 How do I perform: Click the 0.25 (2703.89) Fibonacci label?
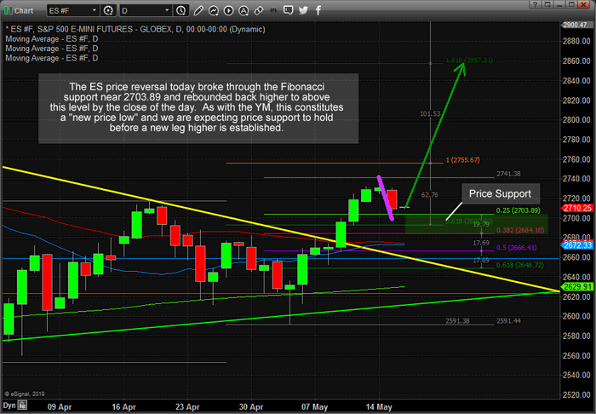pyautogui.click(x=518, y=210)
